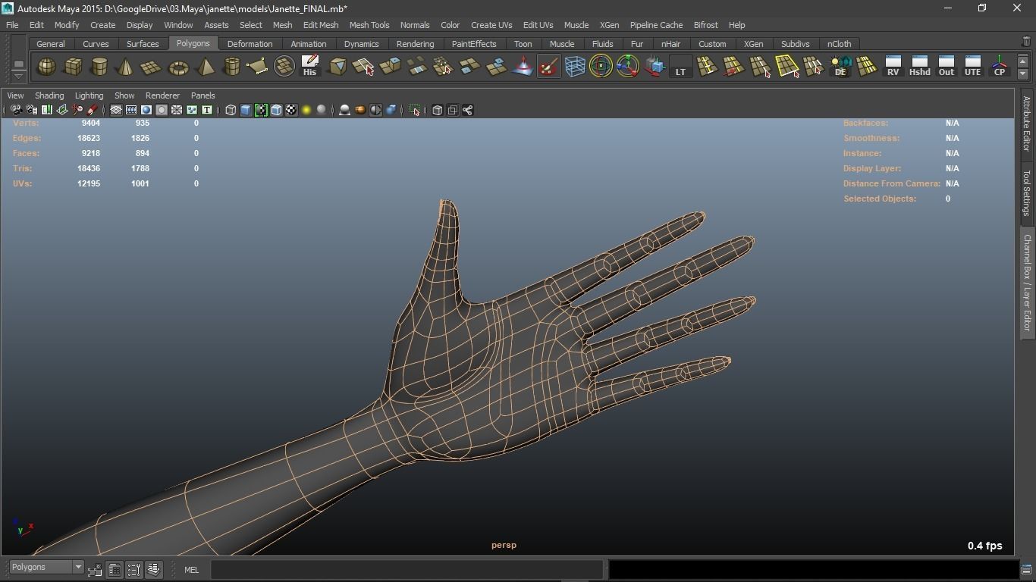
Task: Click the image plane panel icon
Action: tap(61, 111)
